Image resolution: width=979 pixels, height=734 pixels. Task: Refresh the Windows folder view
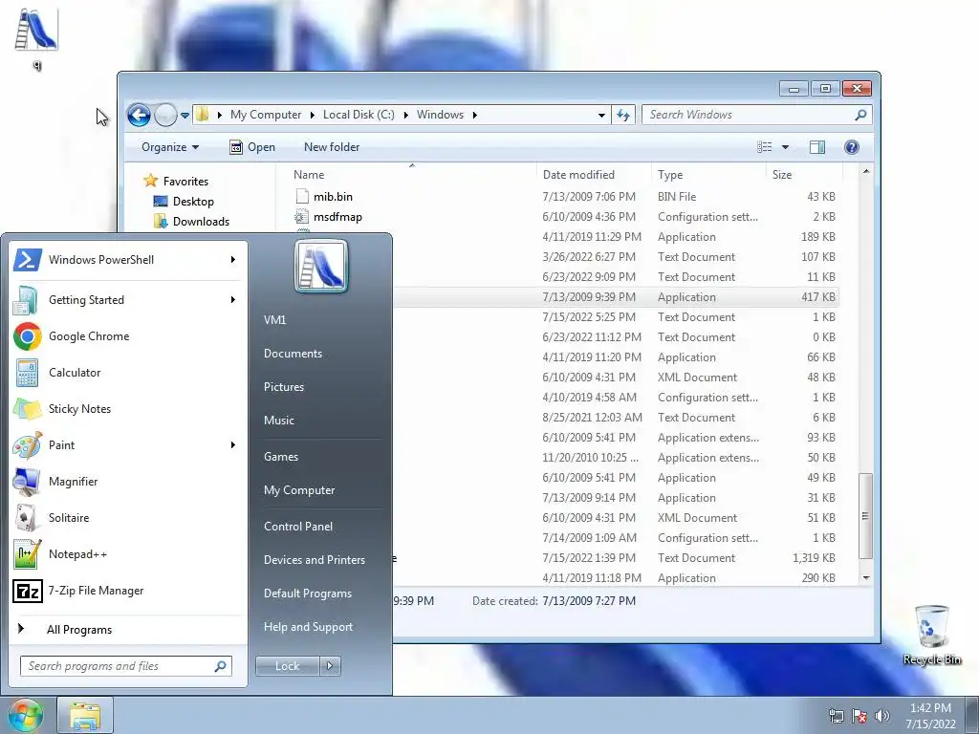(623, 115)
